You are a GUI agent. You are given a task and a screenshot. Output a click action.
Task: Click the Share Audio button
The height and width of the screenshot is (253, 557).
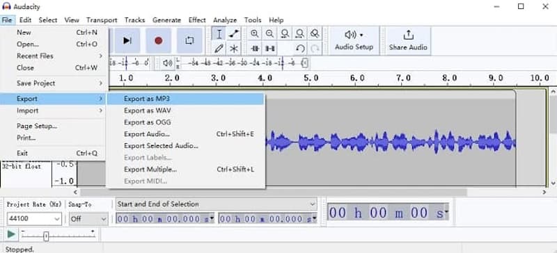(408, 40)
